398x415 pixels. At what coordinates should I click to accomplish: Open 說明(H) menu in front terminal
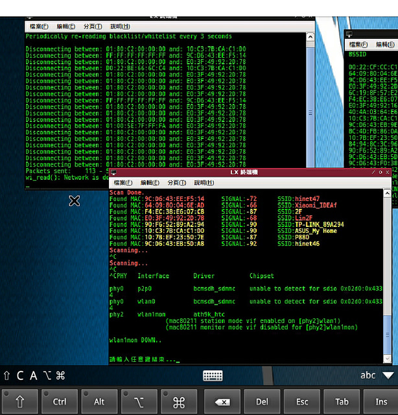[x=204, y=183]
